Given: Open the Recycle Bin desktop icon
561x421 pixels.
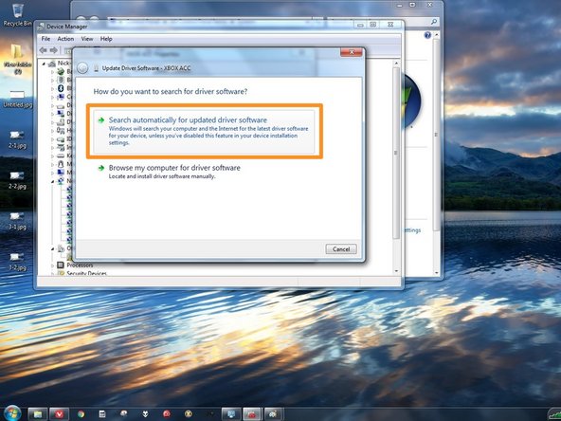Looking at the screenshot, I should [17, 15].
